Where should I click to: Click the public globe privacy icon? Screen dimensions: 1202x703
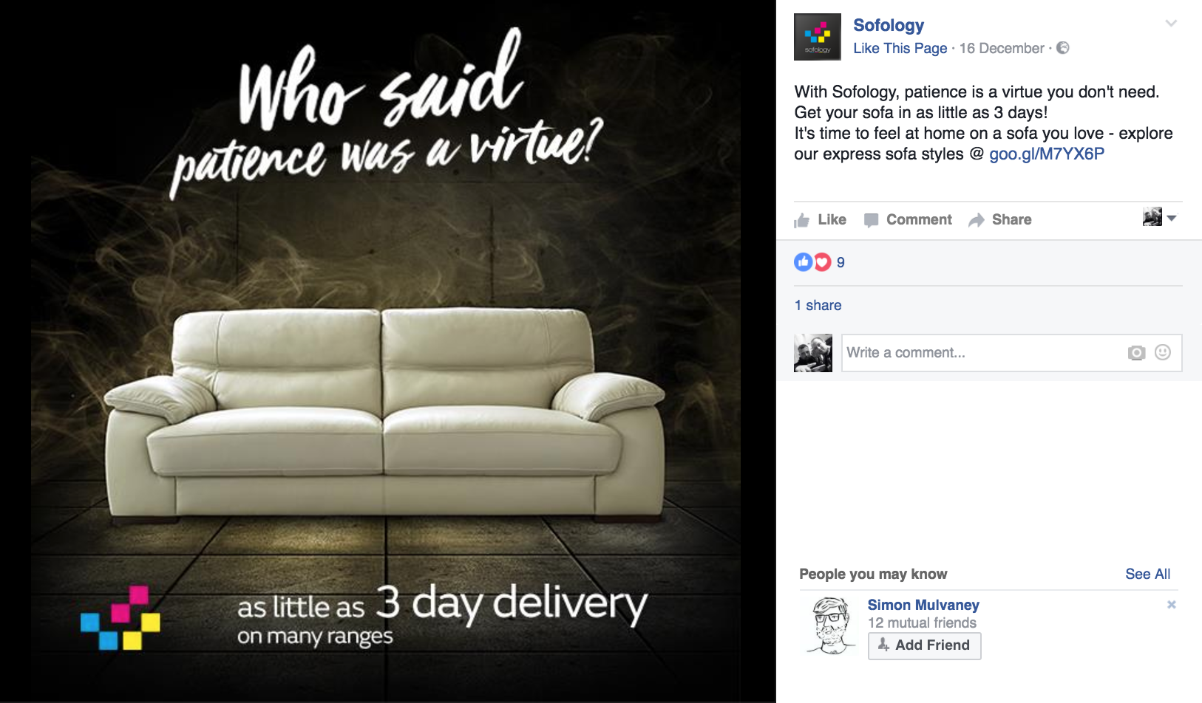coord(1063,48)
